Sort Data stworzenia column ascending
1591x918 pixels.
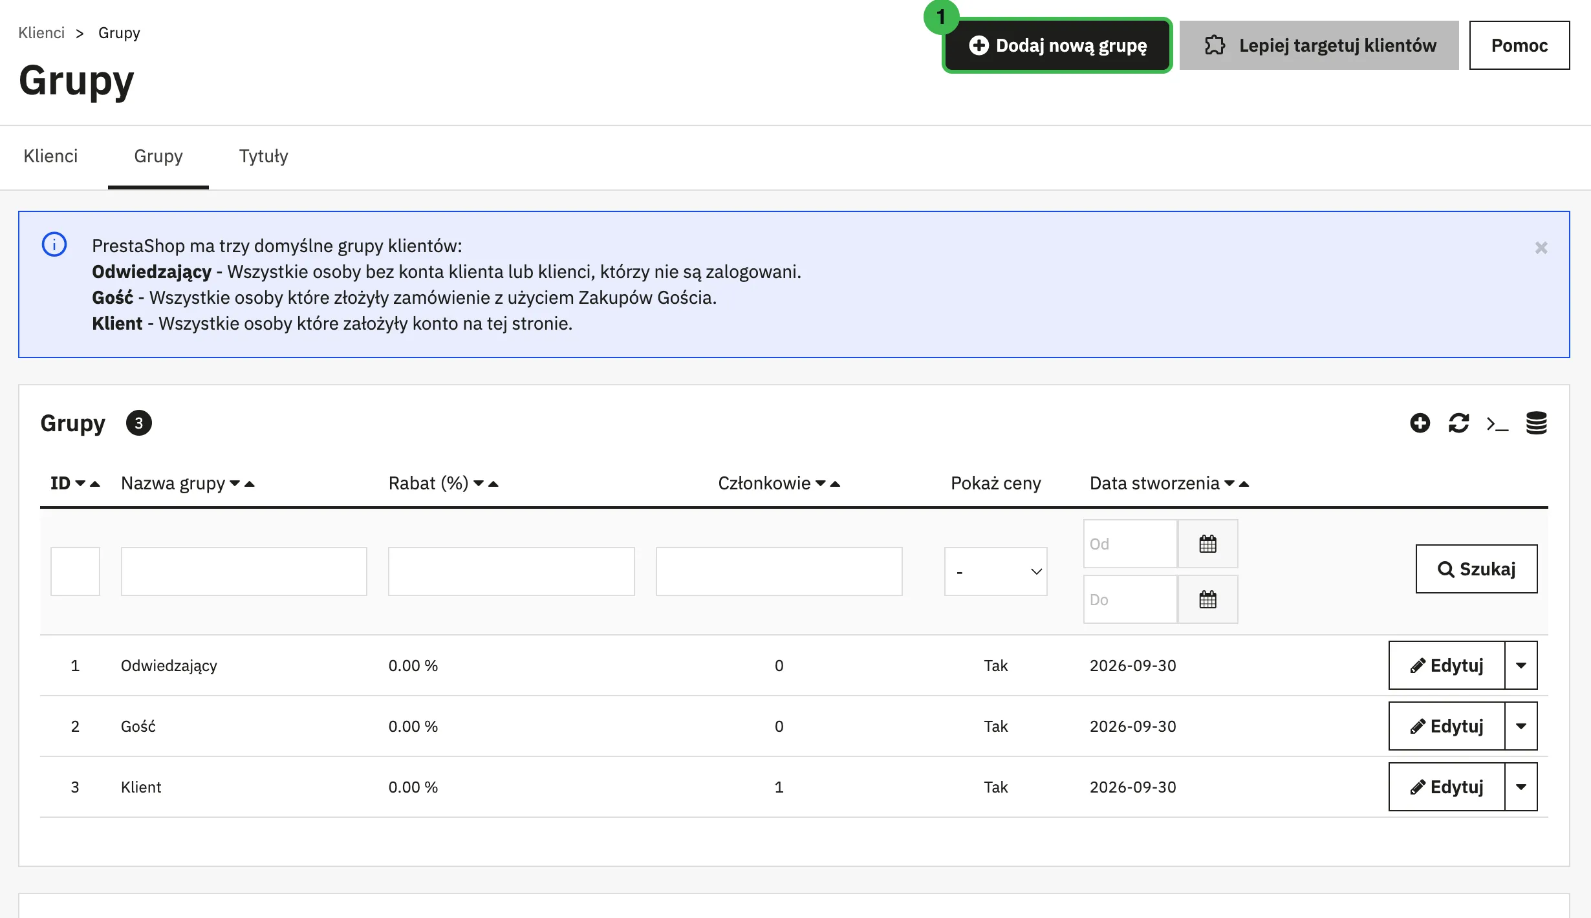point(1244,484)
